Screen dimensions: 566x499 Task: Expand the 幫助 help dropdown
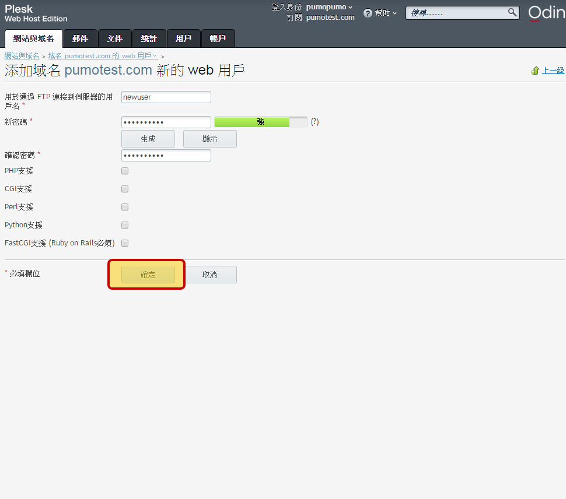coord(385,13)
